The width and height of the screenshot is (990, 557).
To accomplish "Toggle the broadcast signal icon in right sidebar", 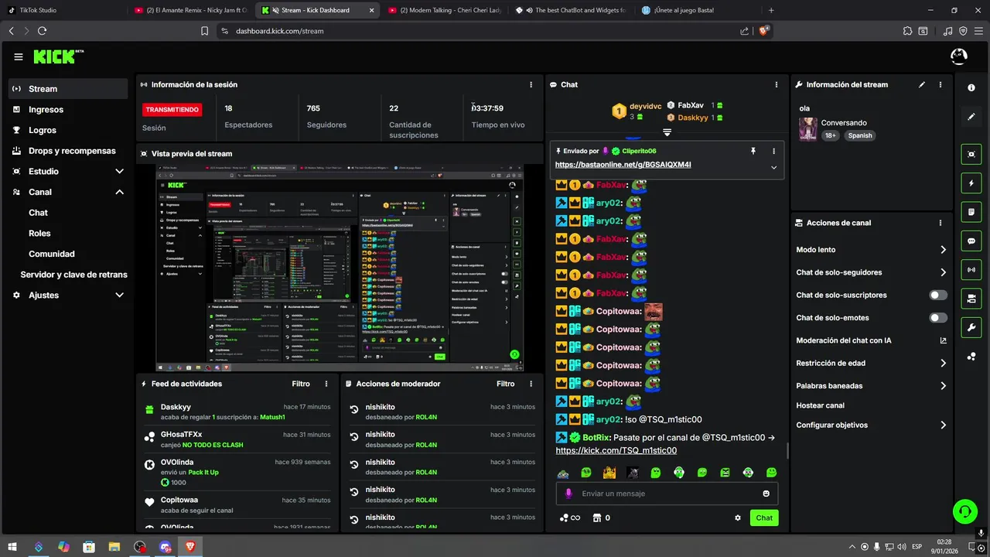I will pos(971,269).
